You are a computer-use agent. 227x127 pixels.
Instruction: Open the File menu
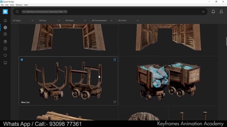click(2, 5)
